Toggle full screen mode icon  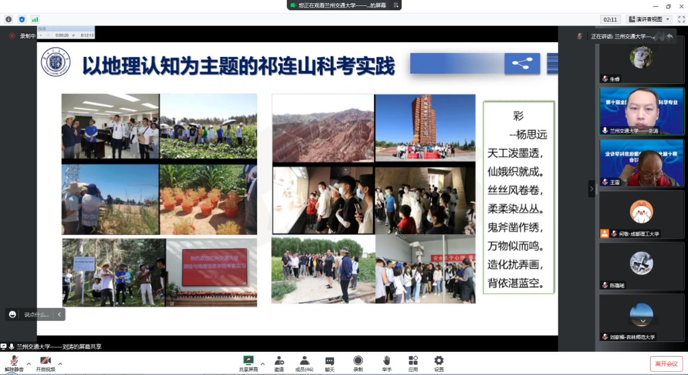681,20
